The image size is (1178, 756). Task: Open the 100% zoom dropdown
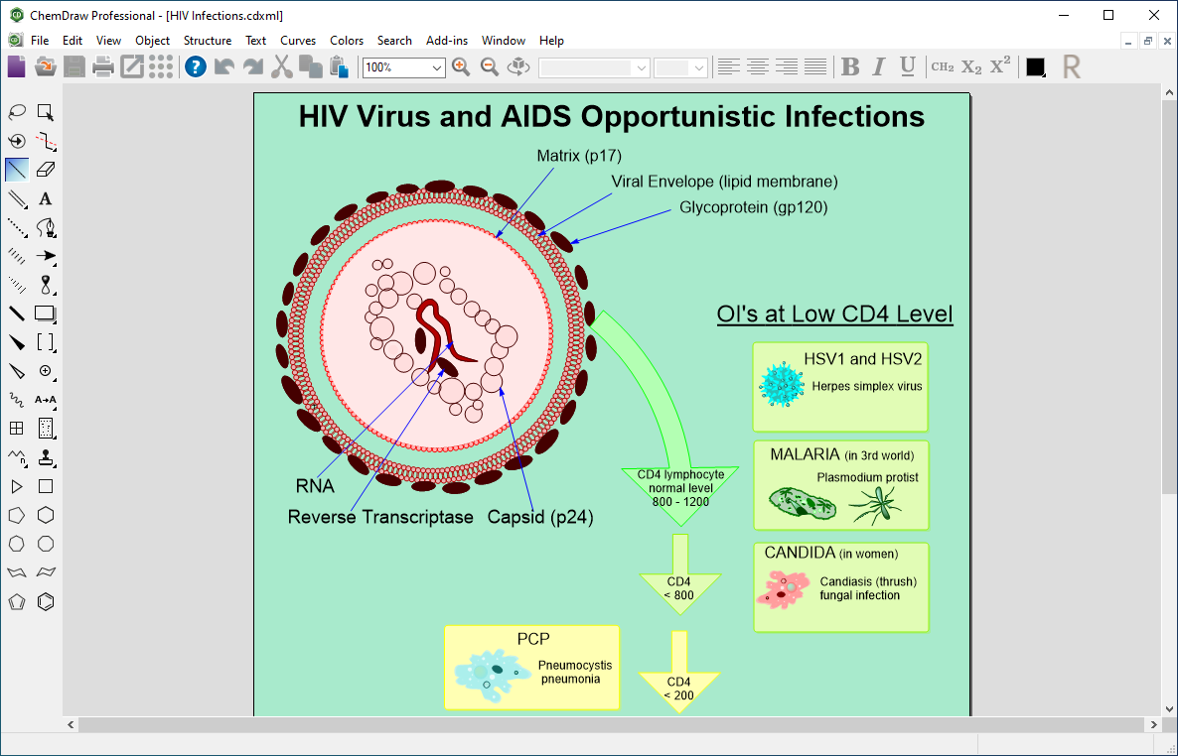pyautogui.click(x=436, y=67)
